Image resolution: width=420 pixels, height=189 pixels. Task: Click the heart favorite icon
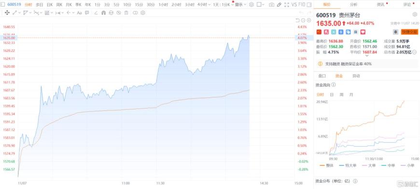[363, 32]
